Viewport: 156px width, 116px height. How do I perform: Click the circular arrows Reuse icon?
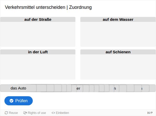[x=6, y=113]
